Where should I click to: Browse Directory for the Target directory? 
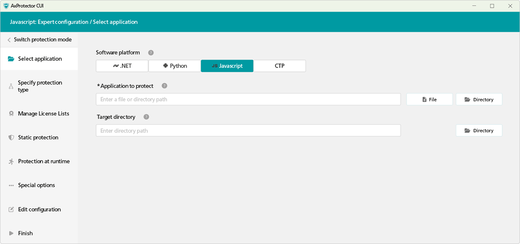(479, 131)
